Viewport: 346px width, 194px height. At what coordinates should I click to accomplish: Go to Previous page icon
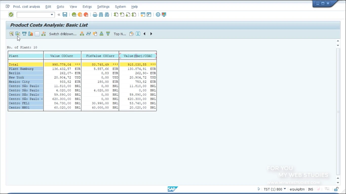(x=122, y=15)
